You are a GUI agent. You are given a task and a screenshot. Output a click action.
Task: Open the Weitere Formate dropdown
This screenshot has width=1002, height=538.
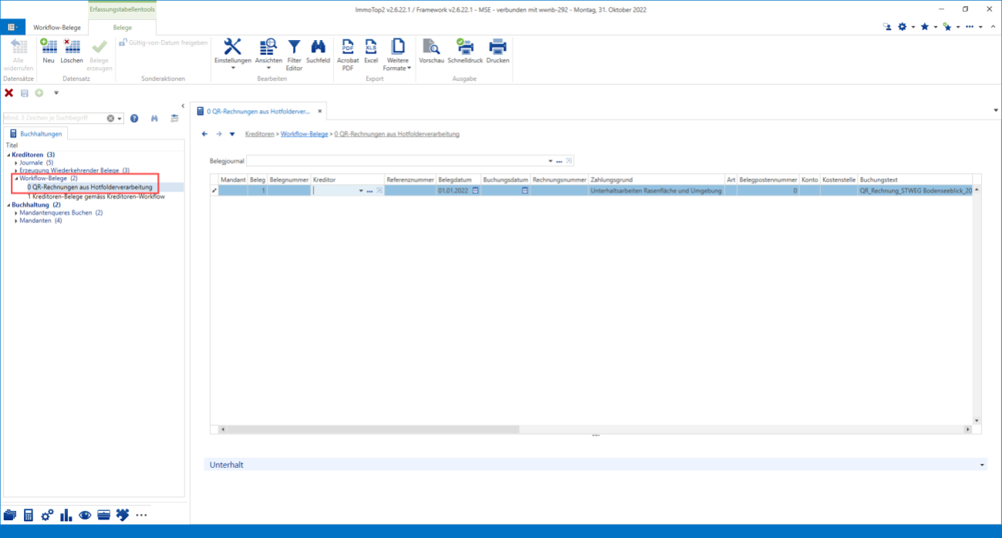tap(397, 55)
